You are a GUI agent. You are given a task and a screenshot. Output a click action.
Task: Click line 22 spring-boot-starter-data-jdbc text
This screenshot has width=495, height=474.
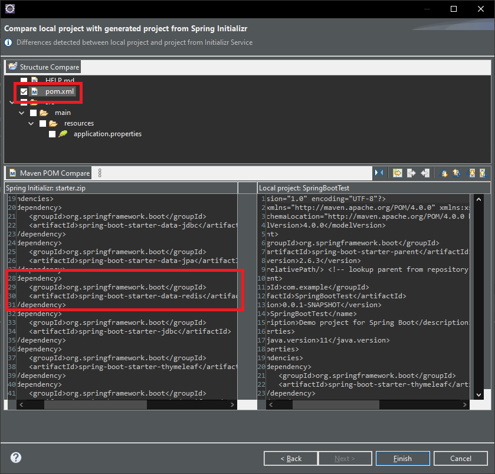pos(133,225)
